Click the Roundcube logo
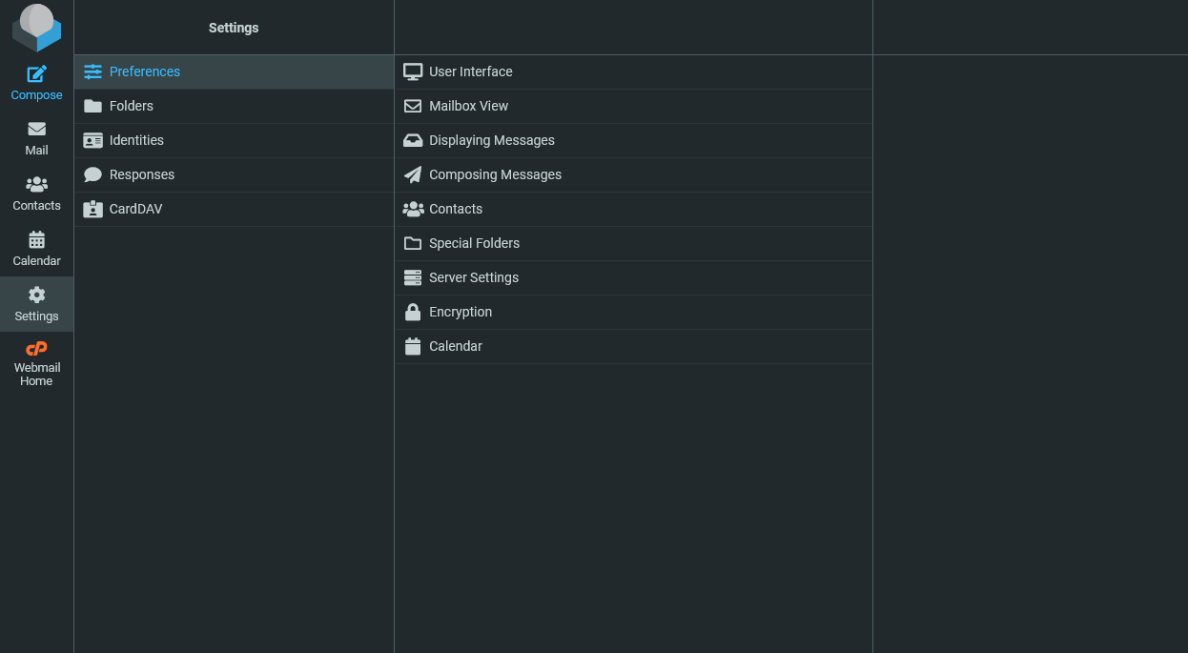Viewport: 1188px width, 653px height. pos(36,28)
